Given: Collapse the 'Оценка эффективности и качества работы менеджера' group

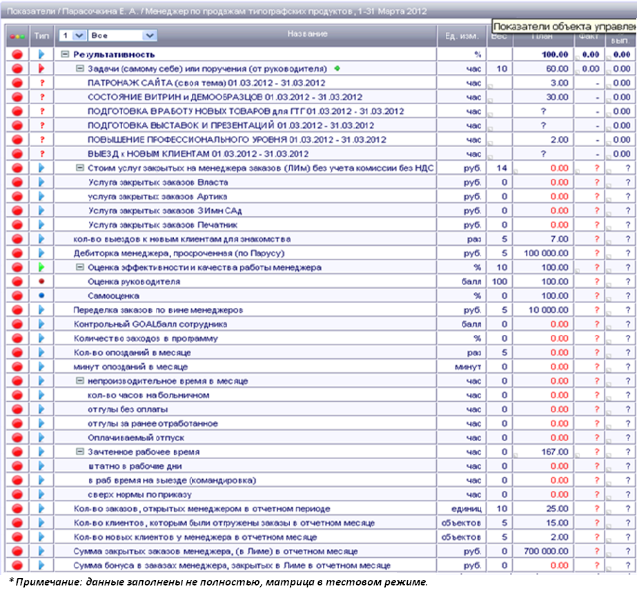Looking at the screenshot, I should tap(80, 267).
